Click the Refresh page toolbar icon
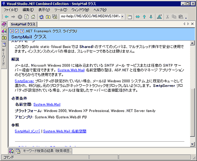The width and height of the screenshot is (197, 161). point(27,17)
